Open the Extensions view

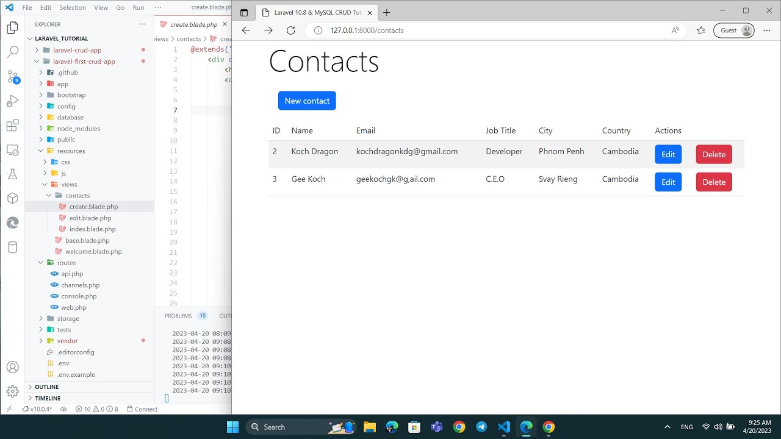pos(12,126)
